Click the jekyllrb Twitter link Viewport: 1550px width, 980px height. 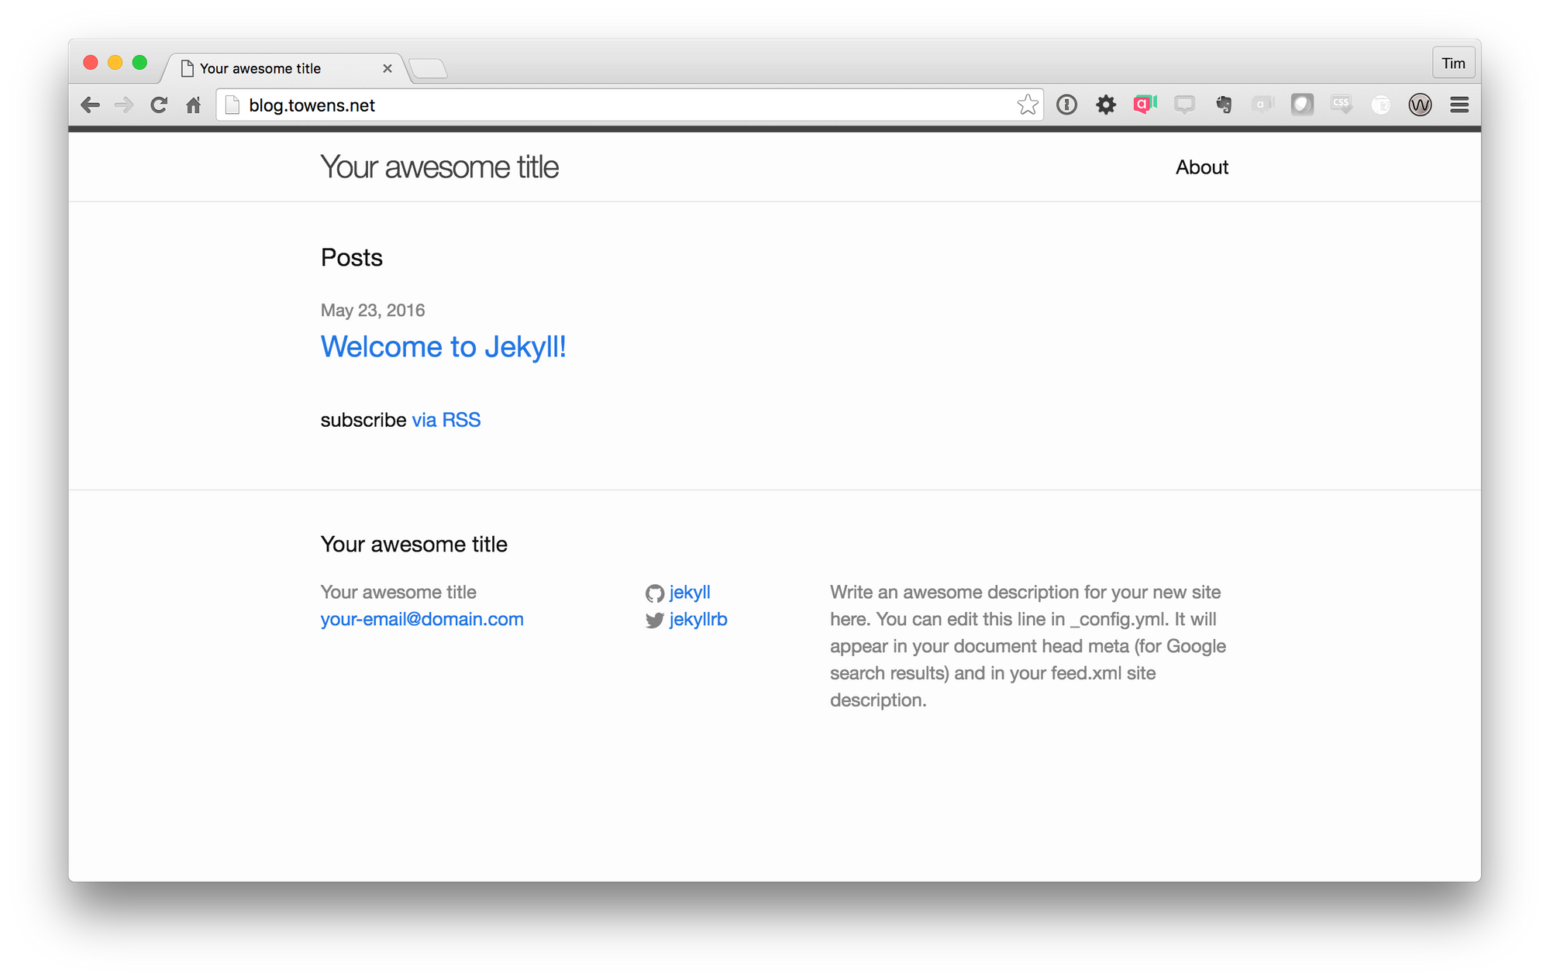pyautogui.click(x=697, y=619)
